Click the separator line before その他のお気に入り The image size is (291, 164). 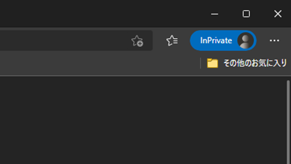[201, 63]
